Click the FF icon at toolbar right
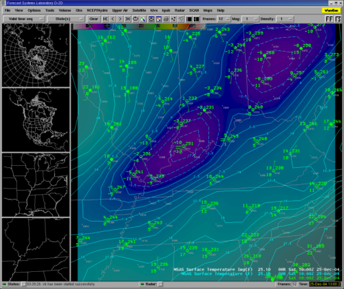The image size is (344, 289). (x=329, y=19)
